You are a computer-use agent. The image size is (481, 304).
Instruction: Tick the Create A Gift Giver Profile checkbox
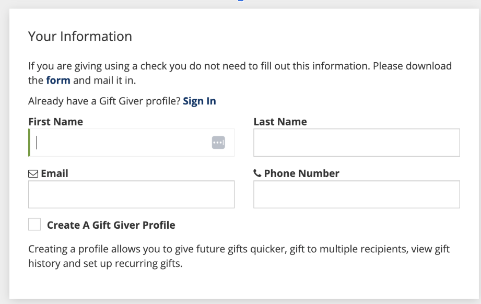(34, 225)
